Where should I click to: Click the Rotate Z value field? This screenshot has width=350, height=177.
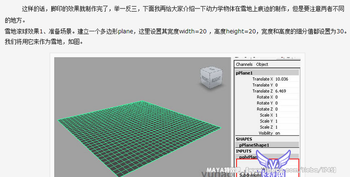click(x=287, y=109)
